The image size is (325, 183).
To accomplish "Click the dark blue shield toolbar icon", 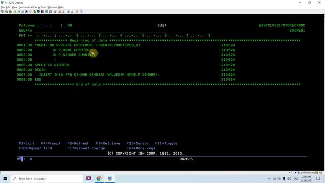I will click(38, 11).
